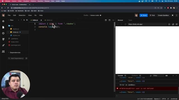Image resolution: width=179 pixels, height=100 pixels.
Task: Click the Fork button
Action: [x=152, y=15]
